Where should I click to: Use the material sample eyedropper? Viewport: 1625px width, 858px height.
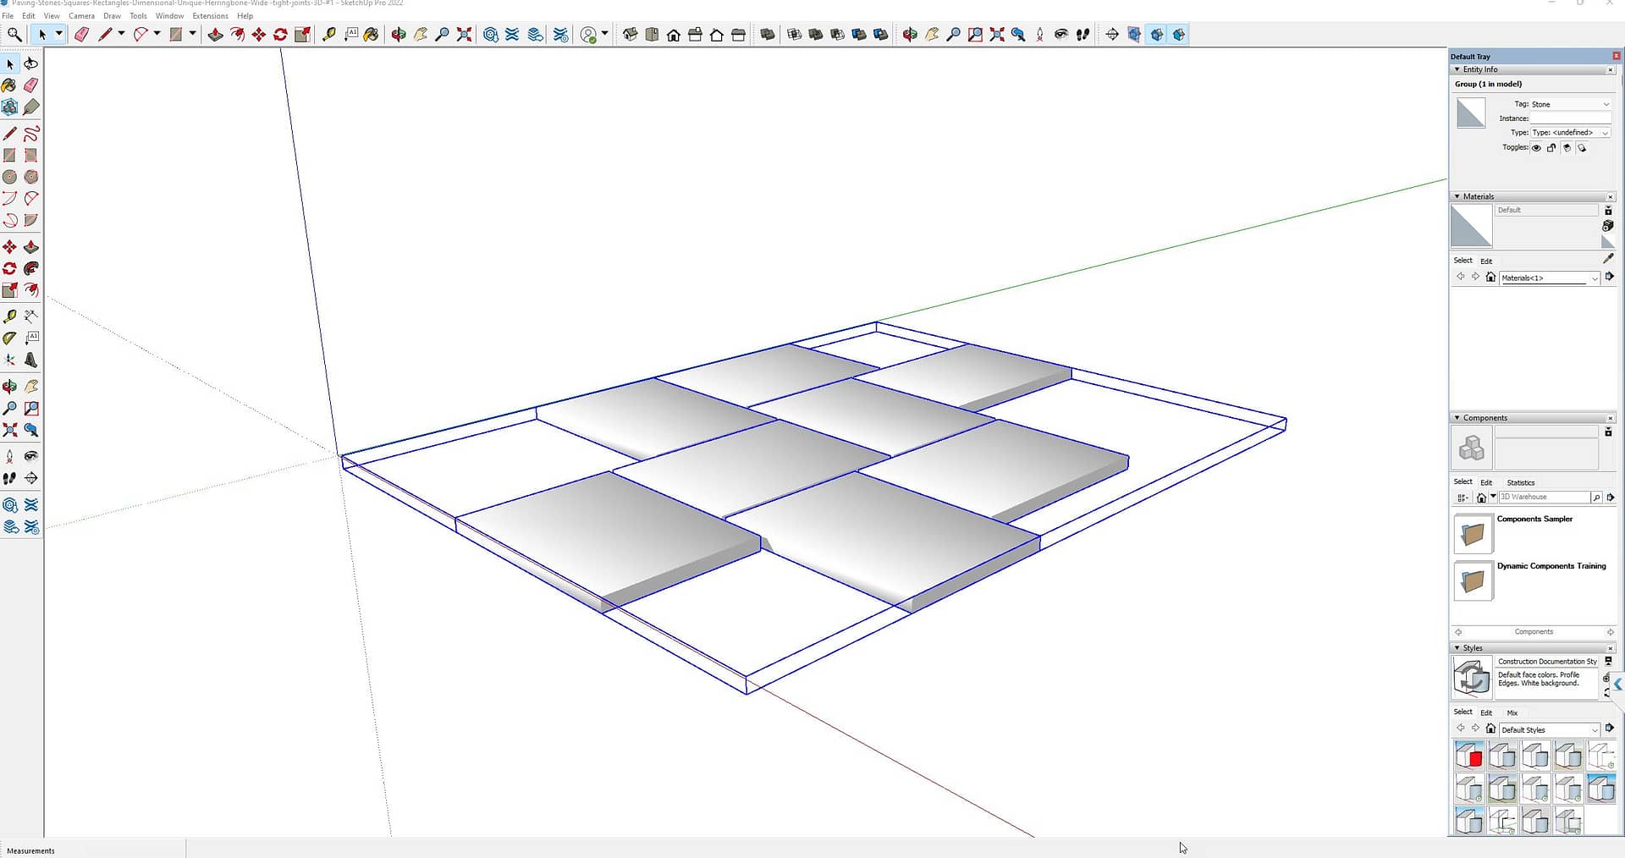[1608, 259]
